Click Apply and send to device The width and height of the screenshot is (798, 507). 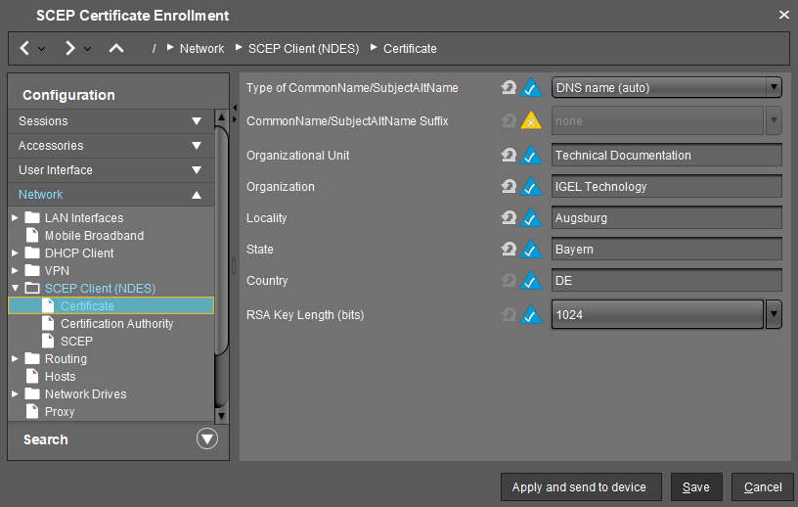coord(579,487)
